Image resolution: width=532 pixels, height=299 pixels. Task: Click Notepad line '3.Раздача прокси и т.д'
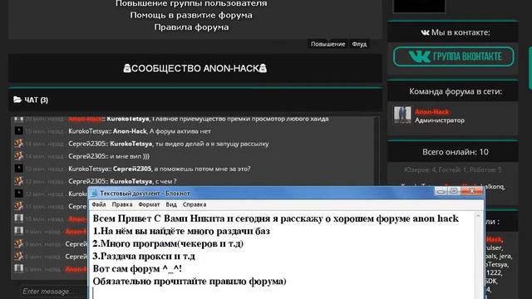pos(144,257)
